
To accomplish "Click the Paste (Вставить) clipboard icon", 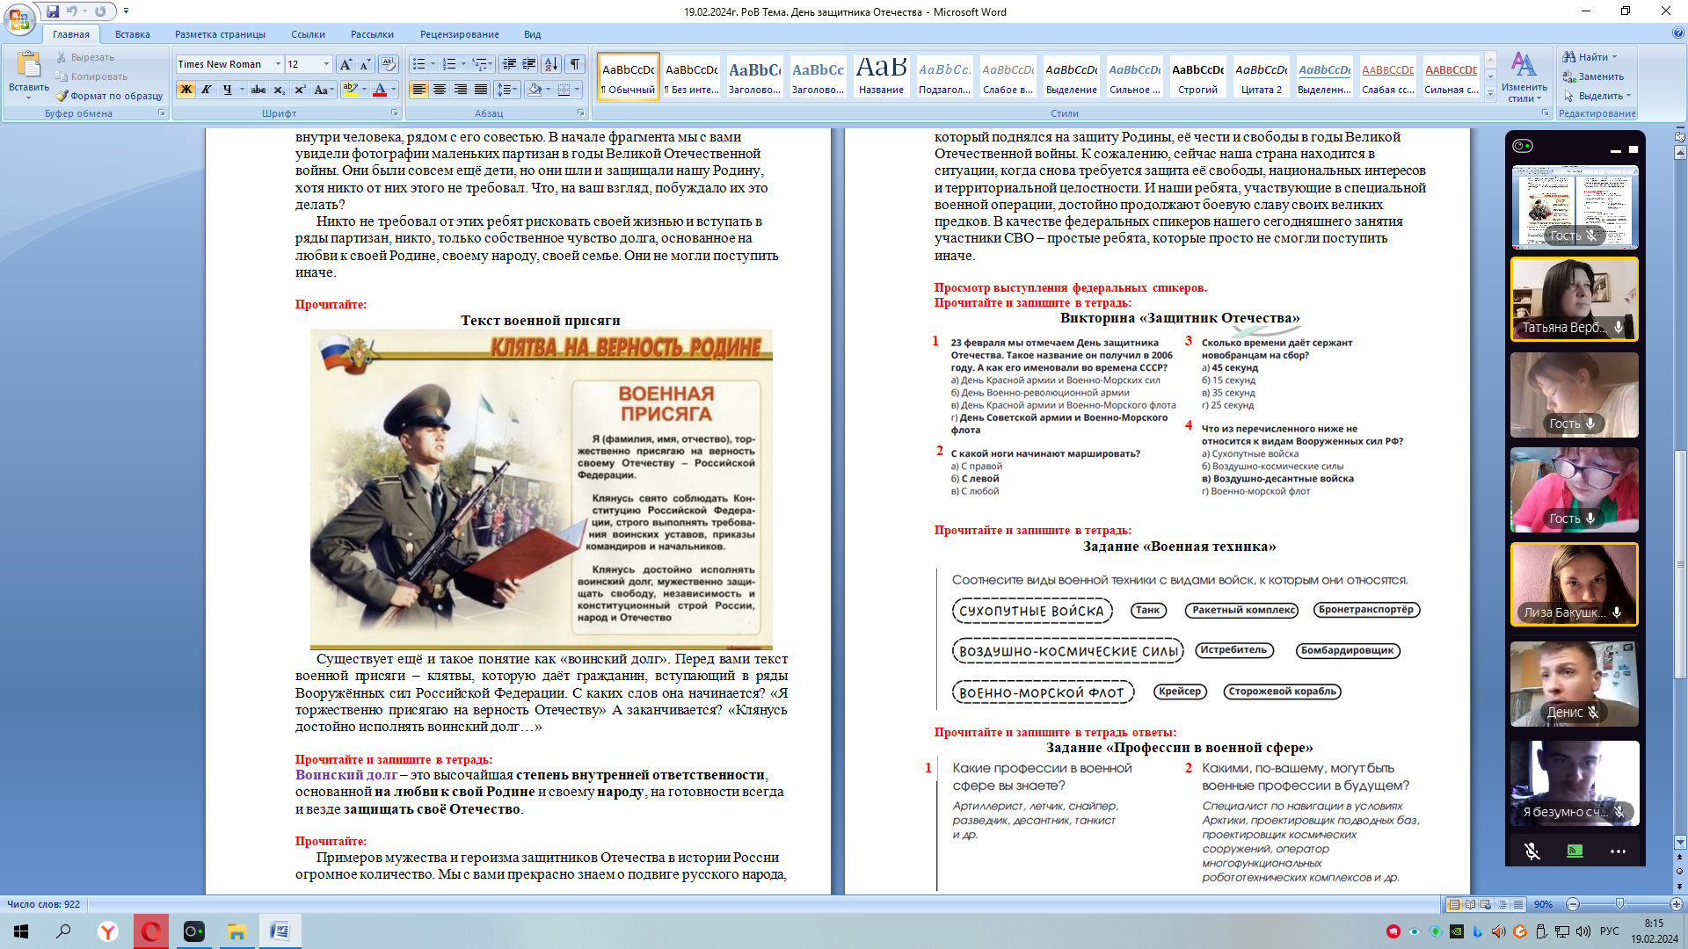I will click(x=28, y=66).
